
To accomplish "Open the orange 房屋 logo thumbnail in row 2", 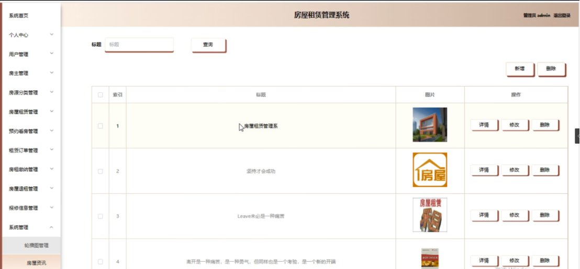I will click(x=430, y=170).
